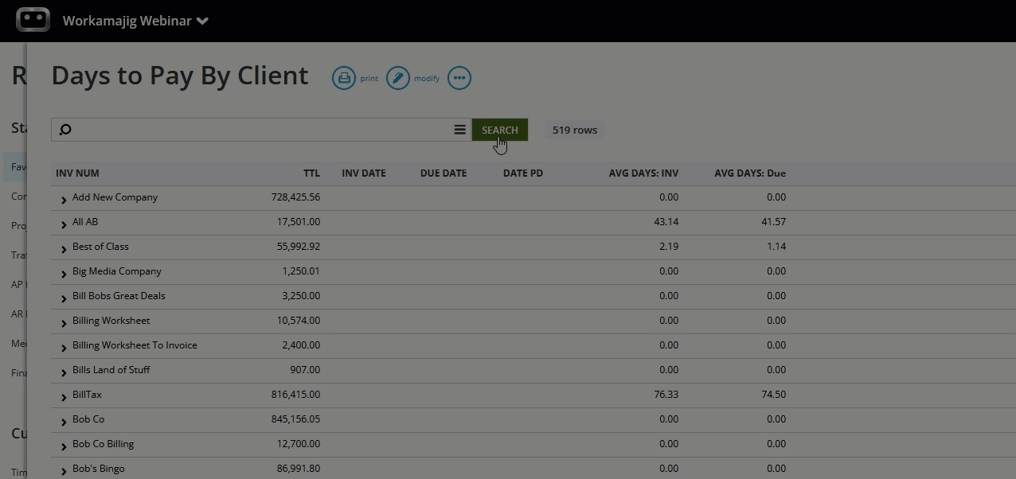
Task: Expand the Bob Co row chevron
Action: [x=64, y=422]
